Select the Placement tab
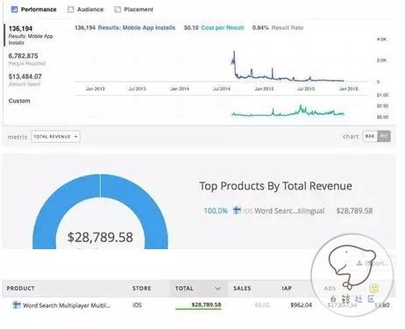This screenshot has height=329, width=405. (x=134, y=10)
